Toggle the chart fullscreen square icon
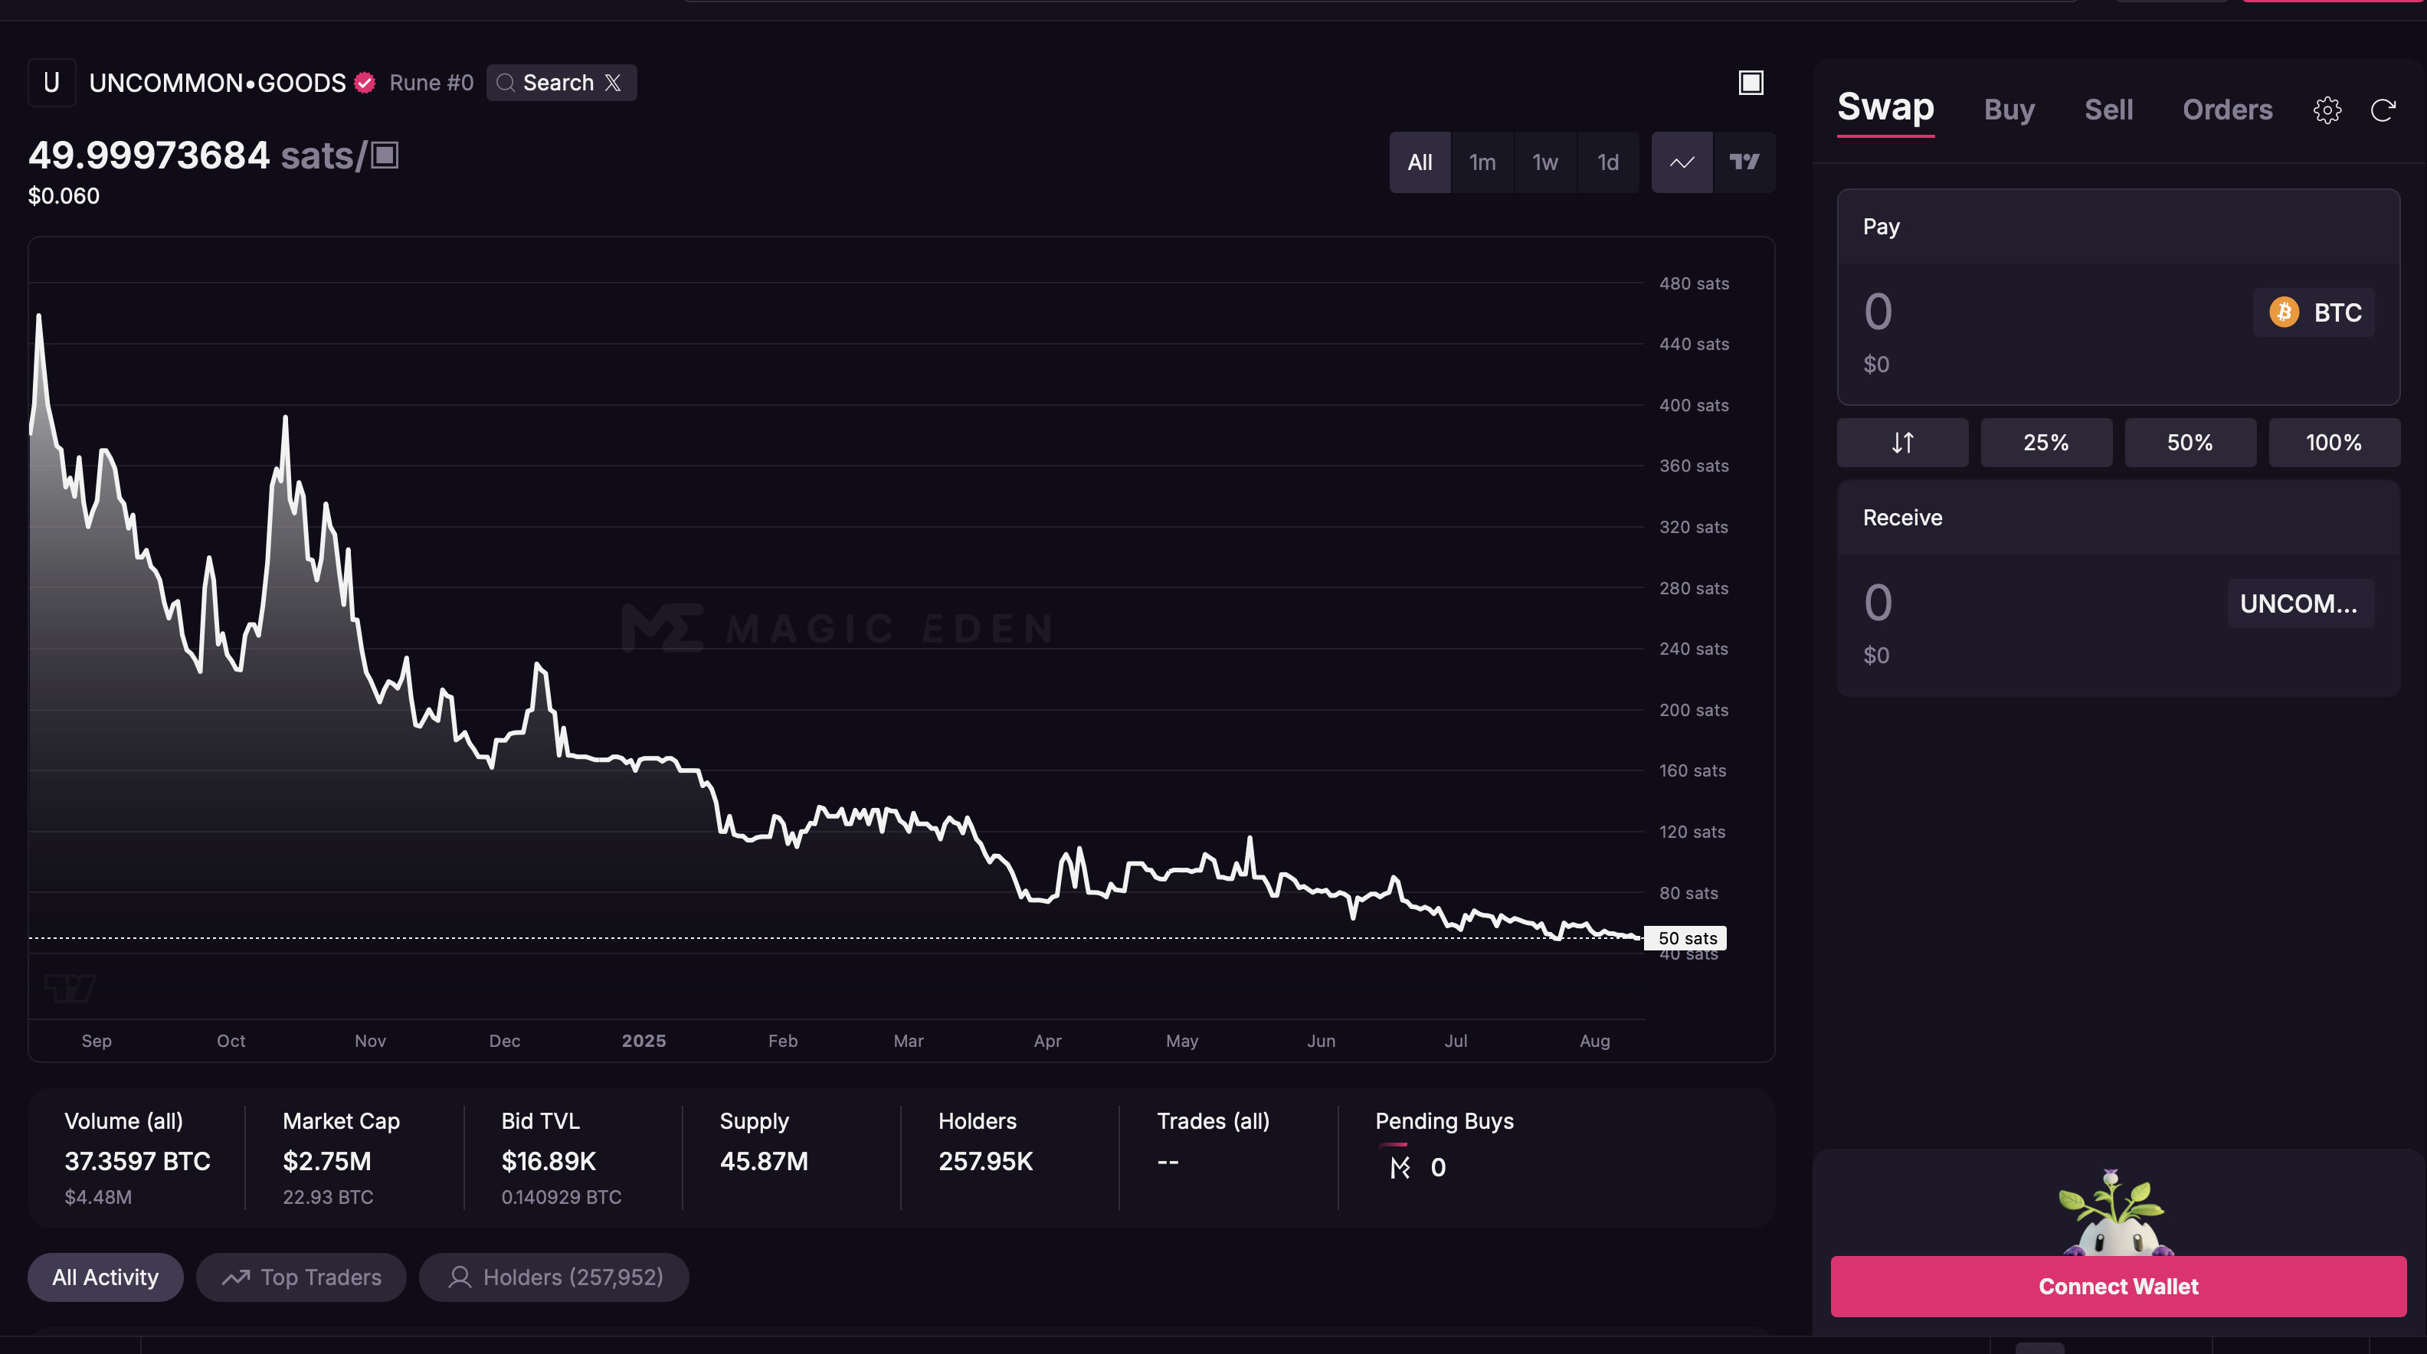The width and height of the screenshot is (2427, 1354). click(1751, 83)
